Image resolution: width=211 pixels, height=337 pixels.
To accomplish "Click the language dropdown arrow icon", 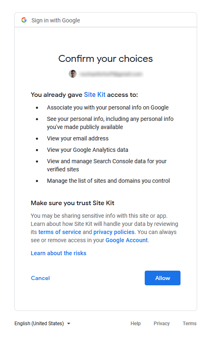I will [x=69, y=324].
